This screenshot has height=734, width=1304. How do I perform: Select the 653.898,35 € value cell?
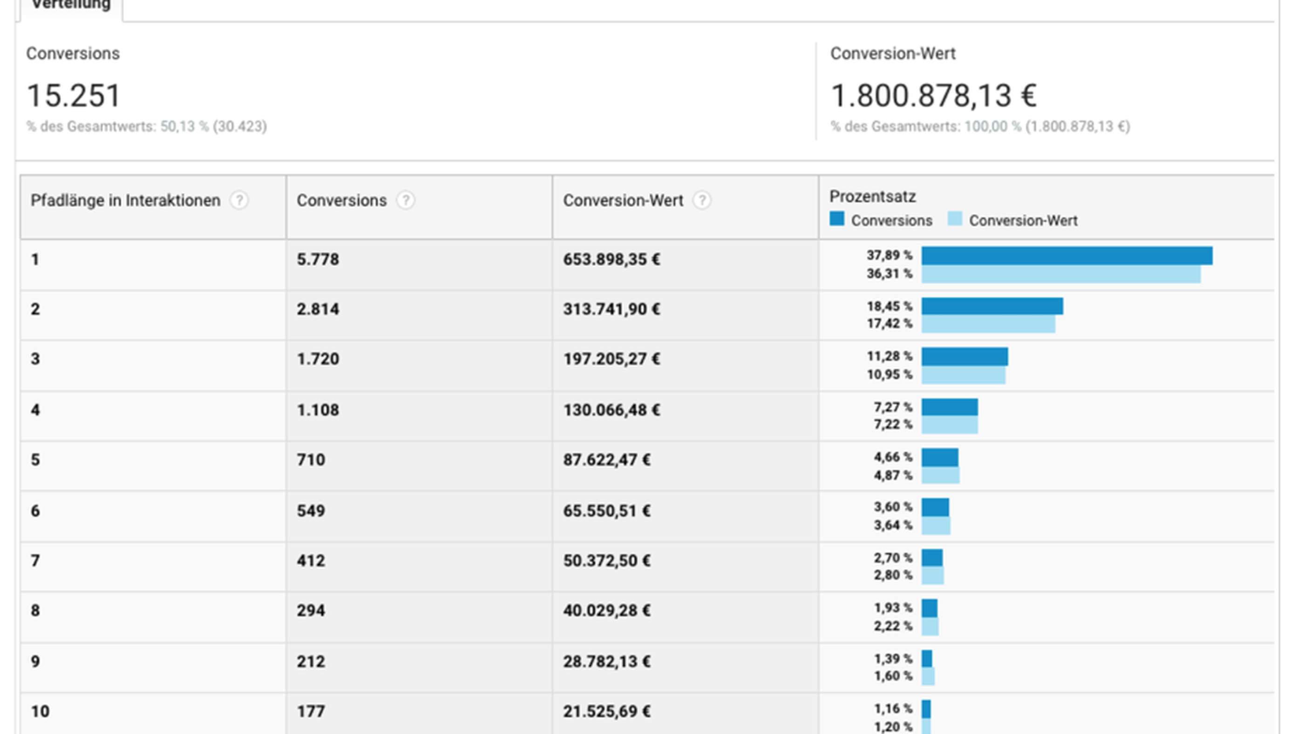(x=612, y=259)
